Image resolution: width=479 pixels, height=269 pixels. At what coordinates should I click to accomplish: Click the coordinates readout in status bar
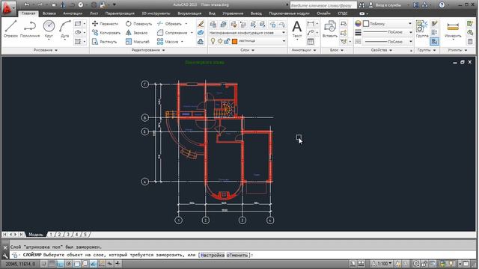coord(20,264)
